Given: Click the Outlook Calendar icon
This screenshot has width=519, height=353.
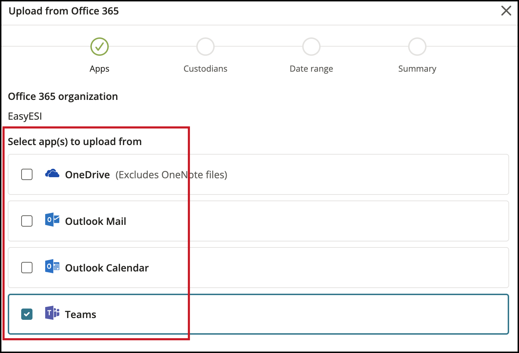Looking at the screenshot, I should coord(52,266).
